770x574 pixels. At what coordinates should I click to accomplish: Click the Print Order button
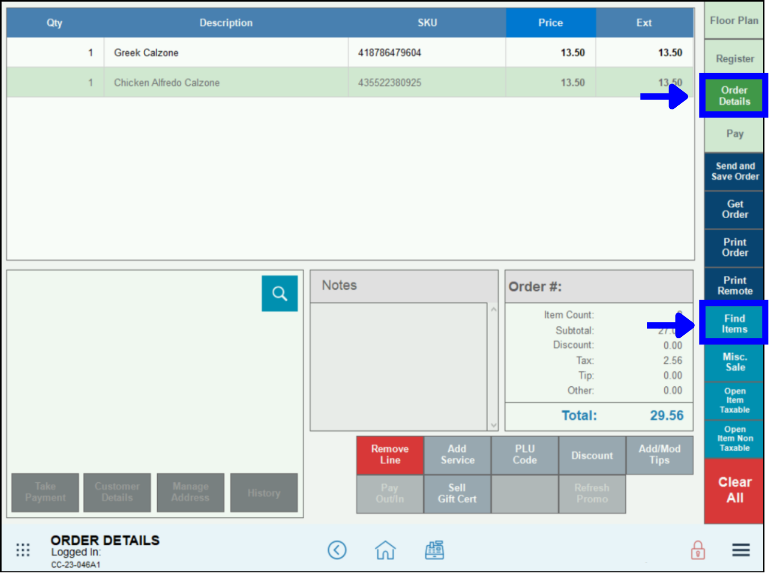[734, 248]
